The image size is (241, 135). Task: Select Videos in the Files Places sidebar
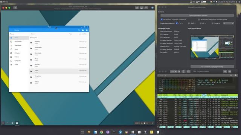click(19, 57)
